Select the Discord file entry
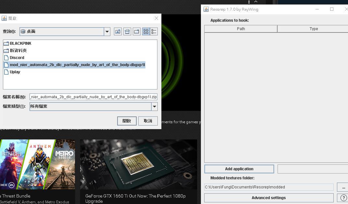348x204 pixels. pyautogui.click(x=17, y=58)
